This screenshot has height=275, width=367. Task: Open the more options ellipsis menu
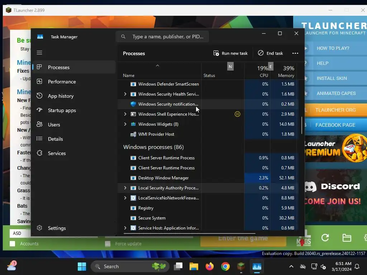coord(295,53)
